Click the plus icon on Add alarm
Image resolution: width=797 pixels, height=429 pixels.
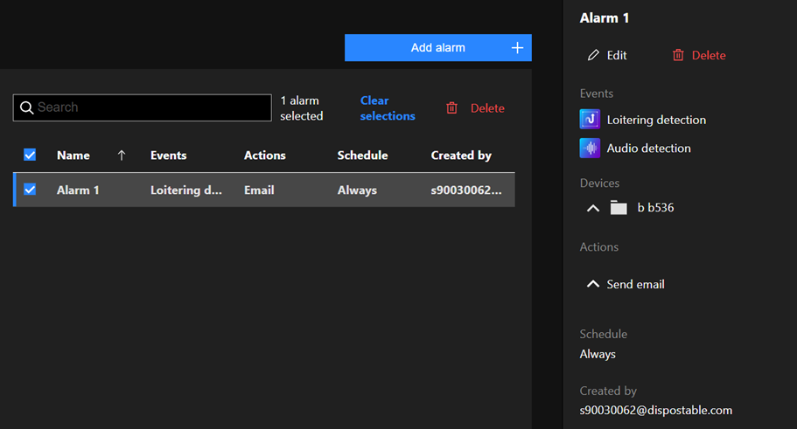pyautogui.click(x=517, y=48)
